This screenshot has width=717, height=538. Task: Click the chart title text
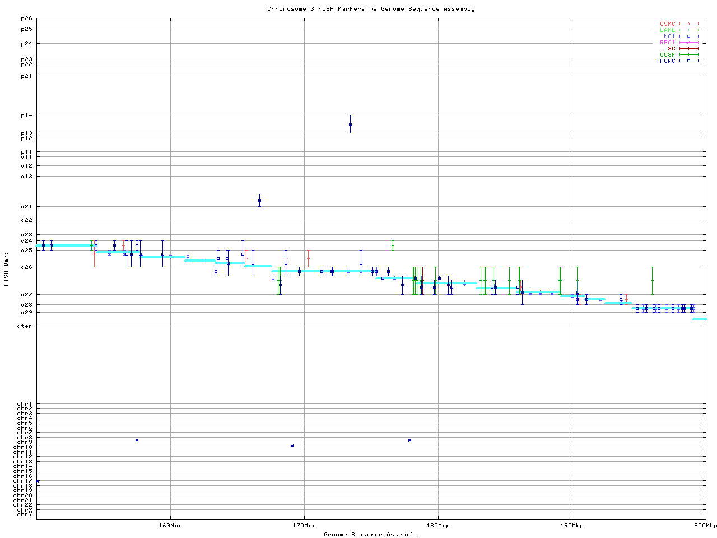click(371, 9)
